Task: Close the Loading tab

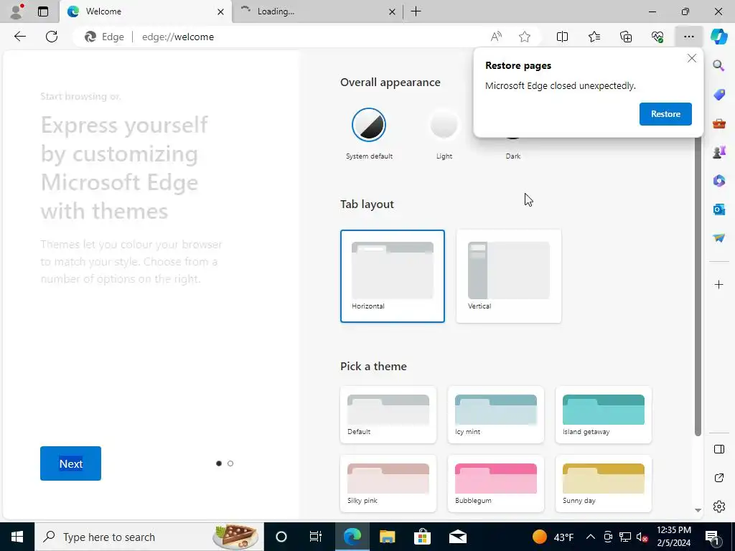Action: tap(392, 11)
